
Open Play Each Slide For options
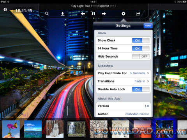(x=123, y=73)
